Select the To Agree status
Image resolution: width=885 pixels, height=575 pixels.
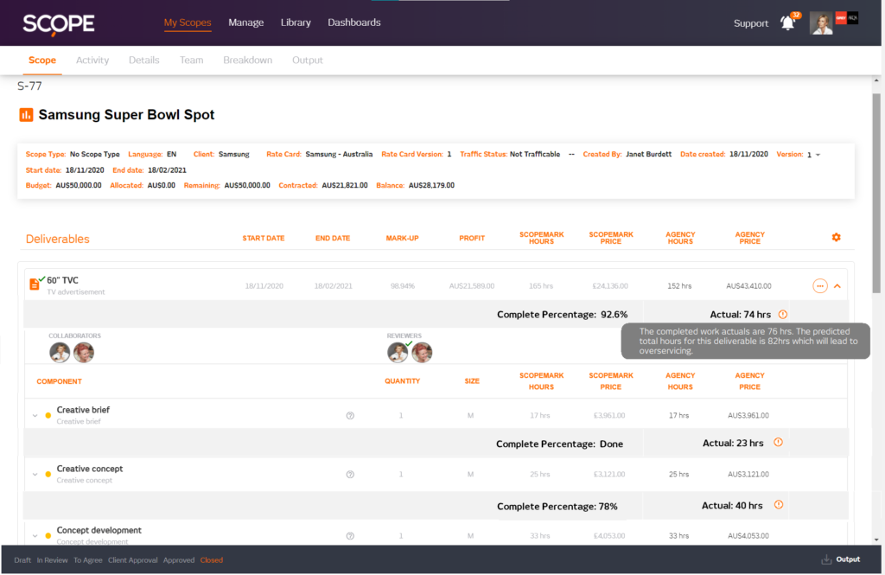[x=88, y=560]
